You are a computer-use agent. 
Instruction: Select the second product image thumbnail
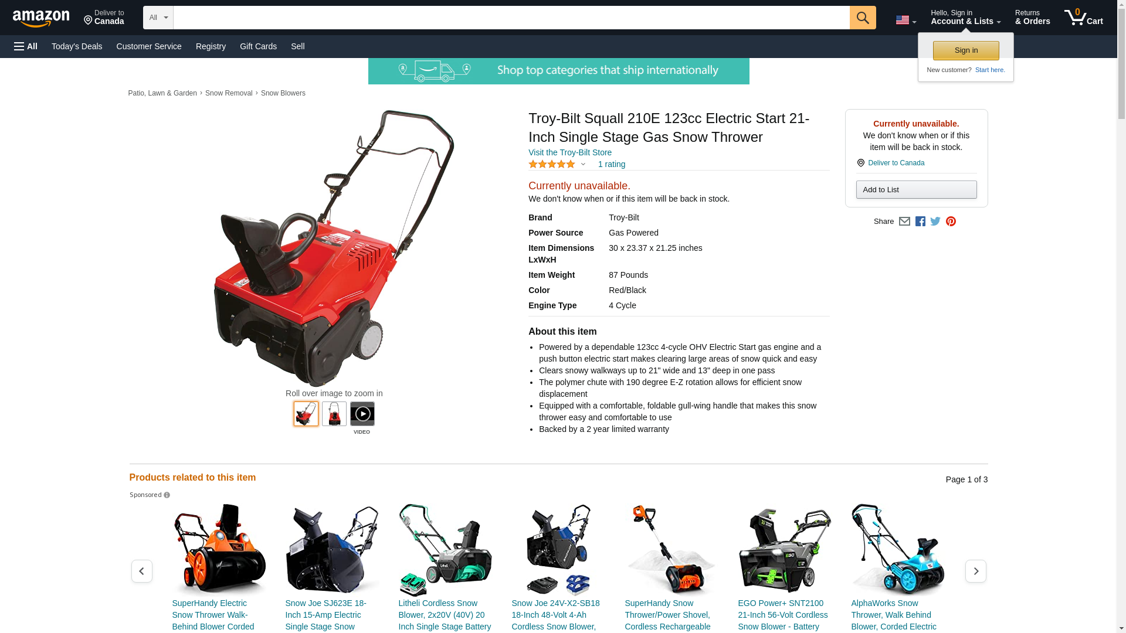click(334, 414)
